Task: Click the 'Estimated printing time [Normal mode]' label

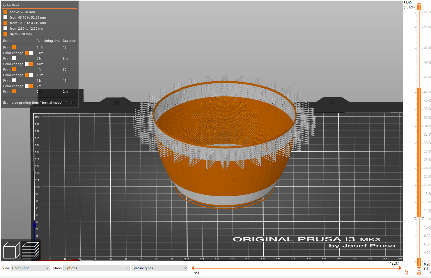Action: click(x=33, y=103)
